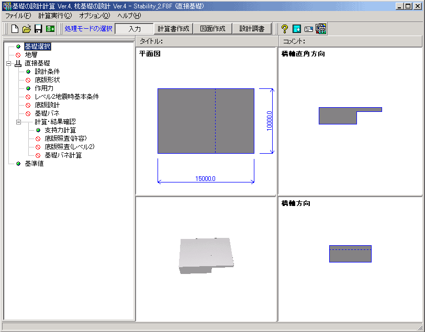Open the 計算実行(C) menu
This screenshot has height=332, width=425.
click(54, 16)
